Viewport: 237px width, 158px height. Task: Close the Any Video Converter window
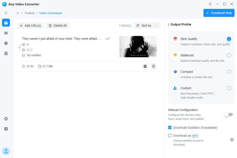point(232,4)
